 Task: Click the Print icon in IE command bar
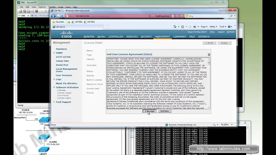(194, 27)
